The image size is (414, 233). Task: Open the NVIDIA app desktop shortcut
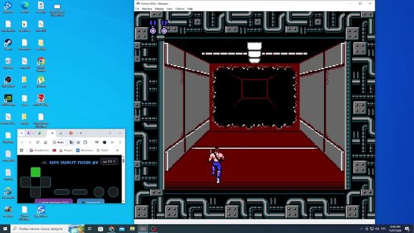tap(8, 100)
